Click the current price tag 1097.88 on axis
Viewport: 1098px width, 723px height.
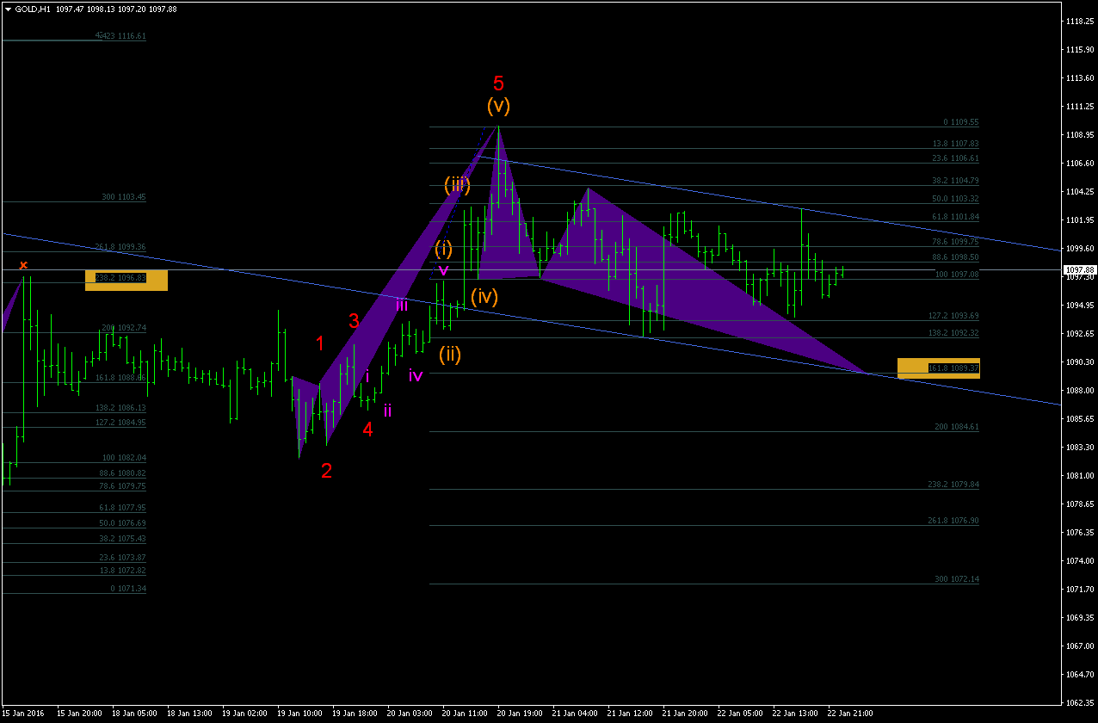tap(1079, 269)
